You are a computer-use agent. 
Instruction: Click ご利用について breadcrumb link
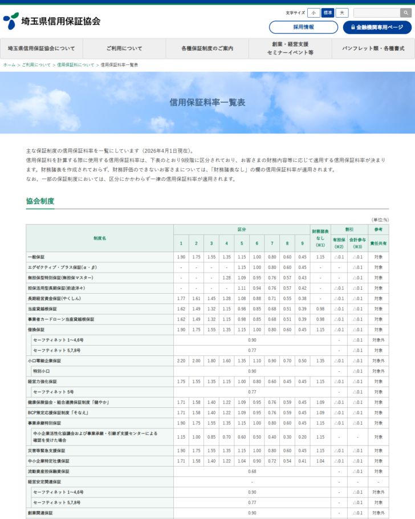36,65
